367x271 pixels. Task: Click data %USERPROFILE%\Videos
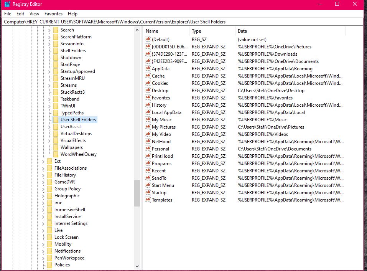263,134
